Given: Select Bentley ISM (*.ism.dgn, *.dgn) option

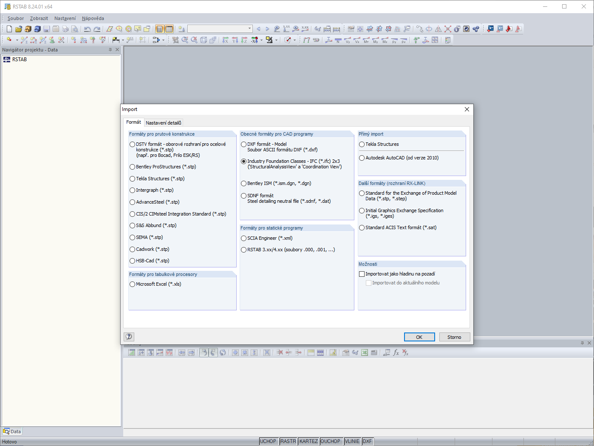Looking at the screenshot, I should pos(244,184).
